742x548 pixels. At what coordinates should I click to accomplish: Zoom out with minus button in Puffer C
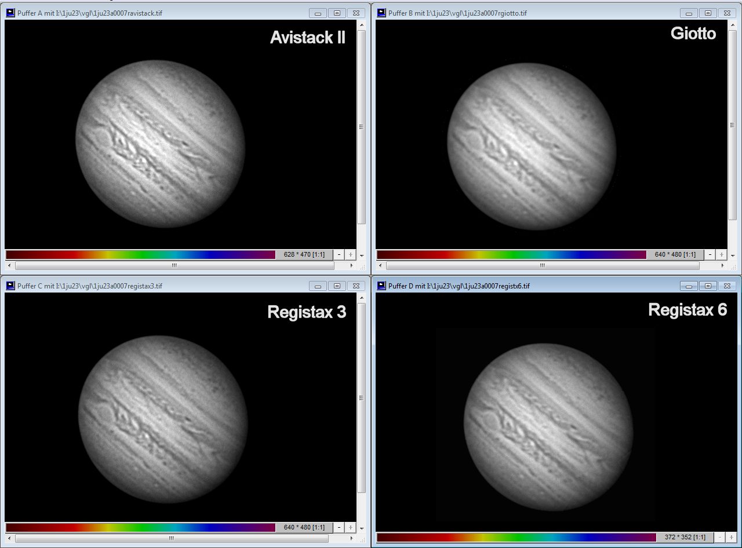pyautogui.click(x=340, y=528)
